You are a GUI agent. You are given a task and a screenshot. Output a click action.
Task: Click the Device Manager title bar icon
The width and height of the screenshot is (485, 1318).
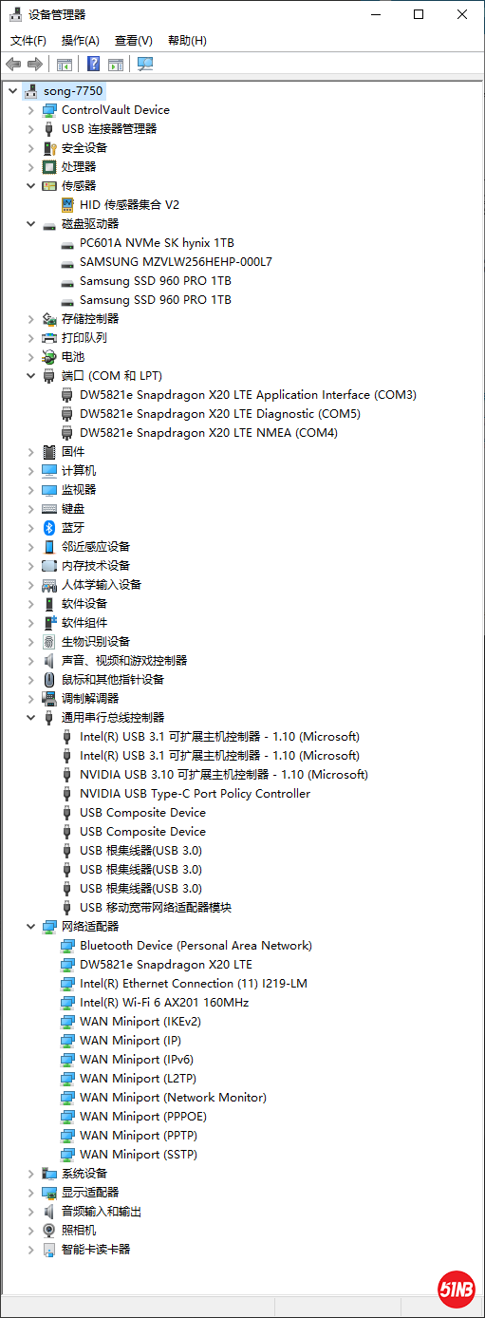pyautogui.click(x=15, y=14)
